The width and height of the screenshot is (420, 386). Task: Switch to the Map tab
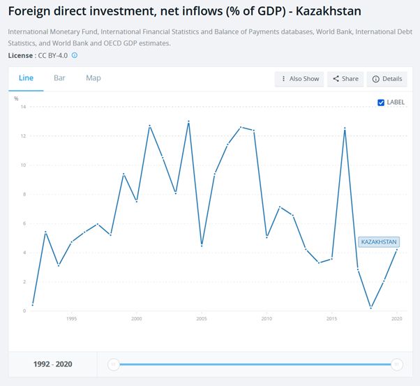[93, 78]
